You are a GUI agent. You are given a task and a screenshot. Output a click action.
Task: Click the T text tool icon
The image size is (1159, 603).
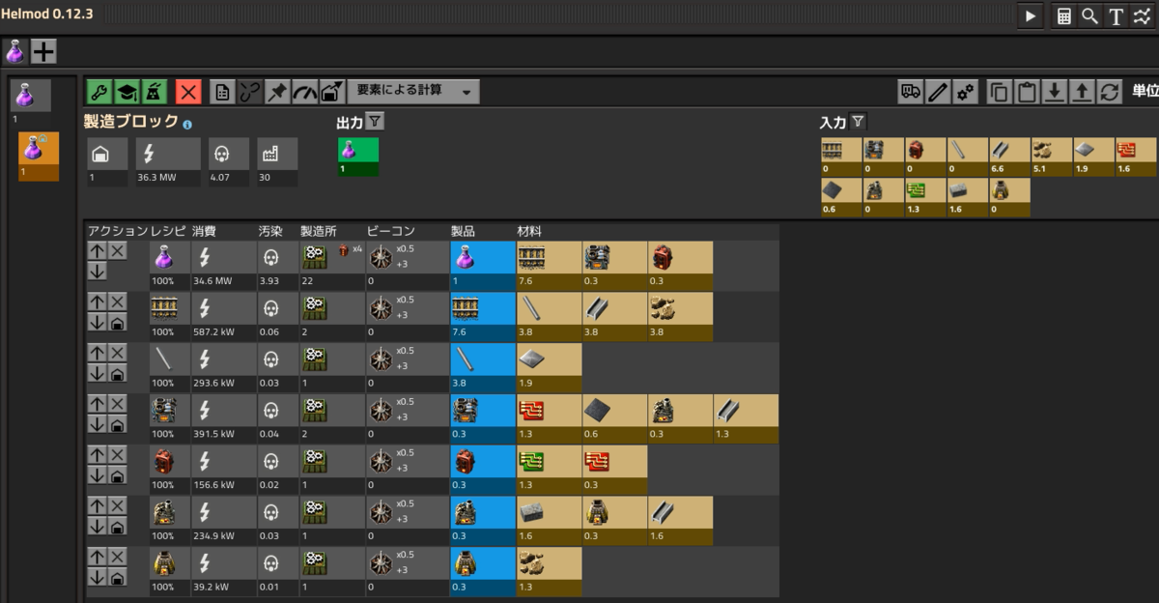click(x=1116, y=16)
